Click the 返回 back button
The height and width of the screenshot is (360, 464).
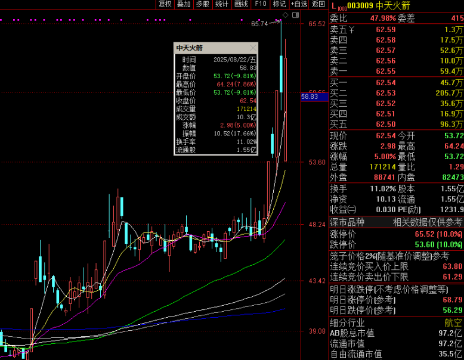click(x=318, y=4)
